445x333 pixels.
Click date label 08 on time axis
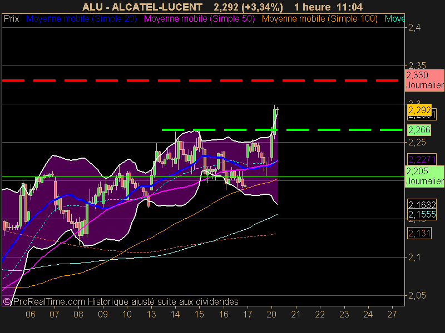click(78, 314)
